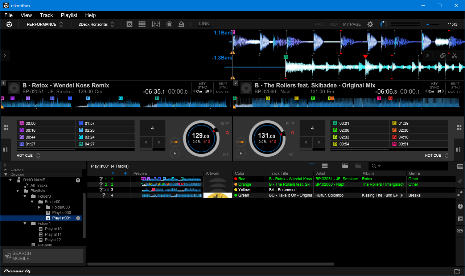465x276 pixels.
Task: Click deck 1 CUE button
Action: 175,142
